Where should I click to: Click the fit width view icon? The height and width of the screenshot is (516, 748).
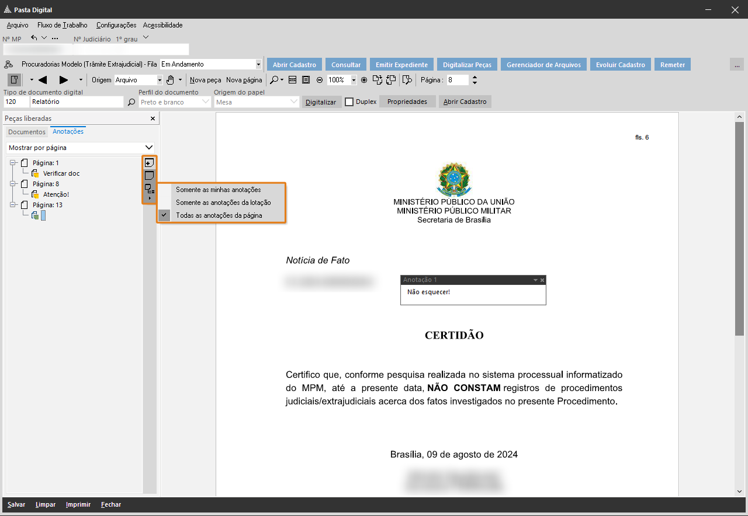coord(293,79)
